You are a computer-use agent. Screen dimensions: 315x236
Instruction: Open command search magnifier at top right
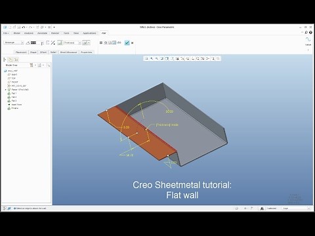pyautogui.click(x=306, y=32)
